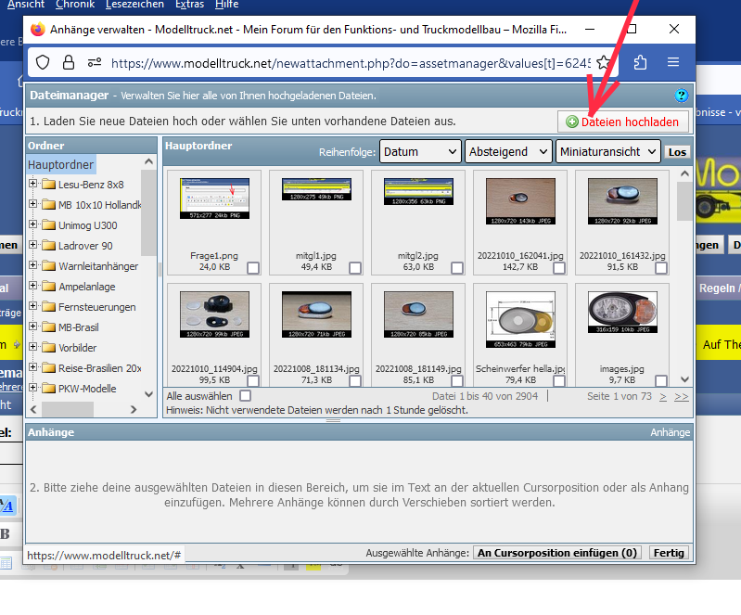Image resolution: width=741 pixels, height=615 pixels.
Task: Check the box for 20221010_114904.jpg
Action: point(253,380)
